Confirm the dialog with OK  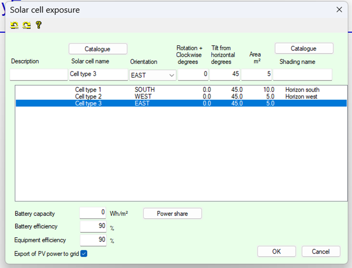click(x=276, y=252)
